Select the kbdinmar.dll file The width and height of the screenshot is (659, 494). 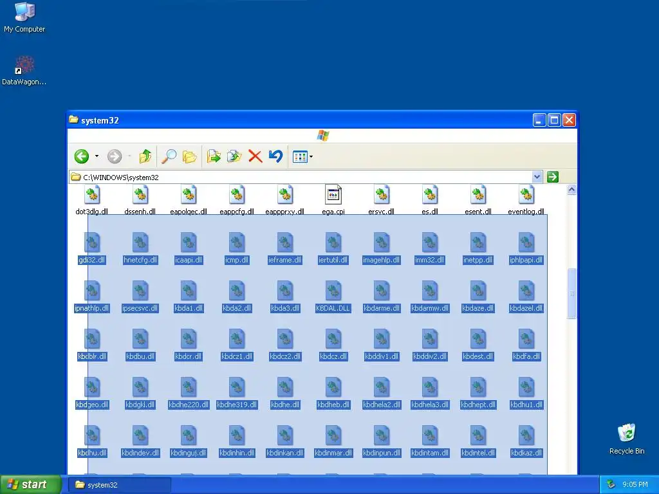(333, 442)
